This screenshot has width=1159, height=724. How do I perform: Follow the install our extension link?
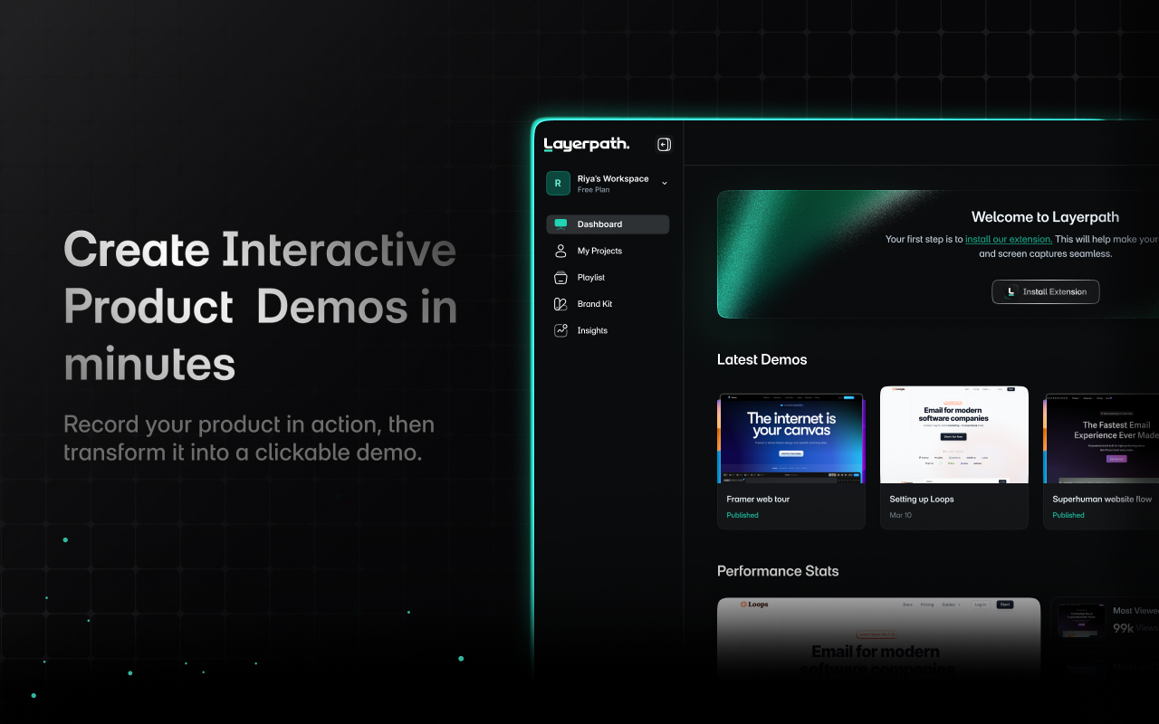(1008, 239)
